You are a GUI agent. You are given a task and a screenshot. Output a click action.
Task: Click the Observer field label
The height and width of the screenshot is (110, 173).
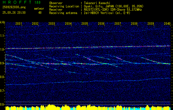click(56, 3)
